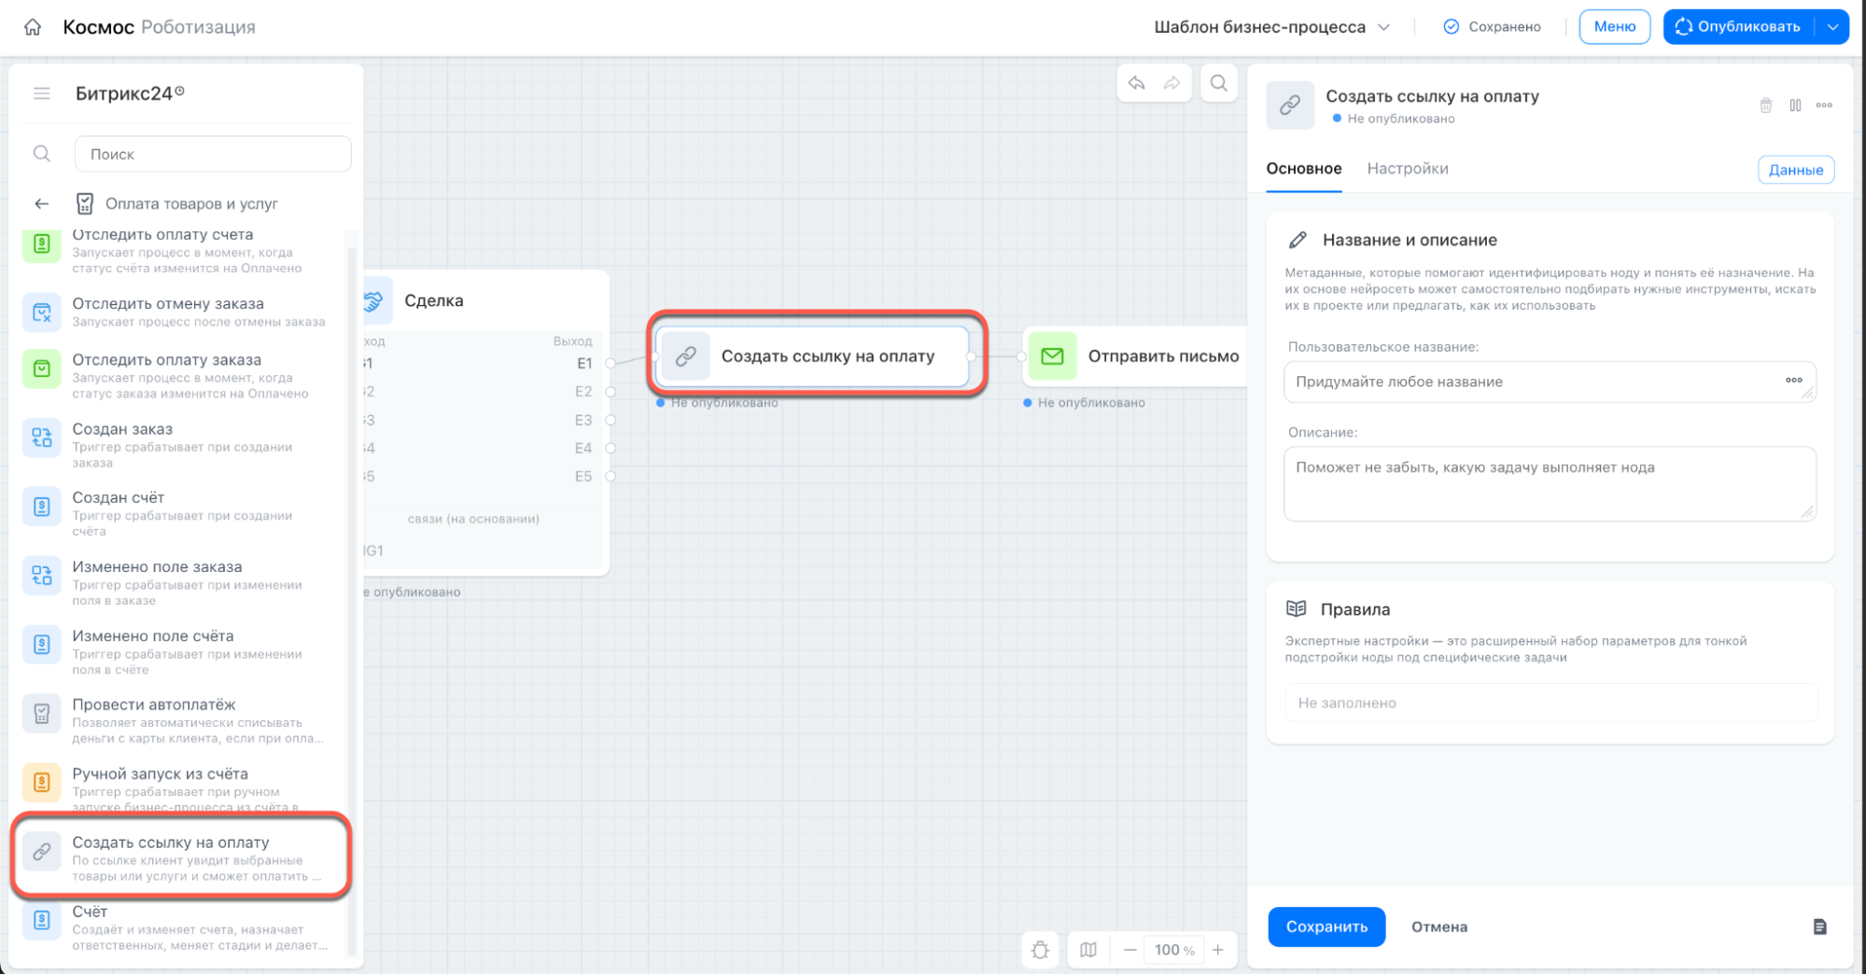Select the Основное tab
The height and width of the screenshot is (975, 1866).
(x=1304, y=169)
